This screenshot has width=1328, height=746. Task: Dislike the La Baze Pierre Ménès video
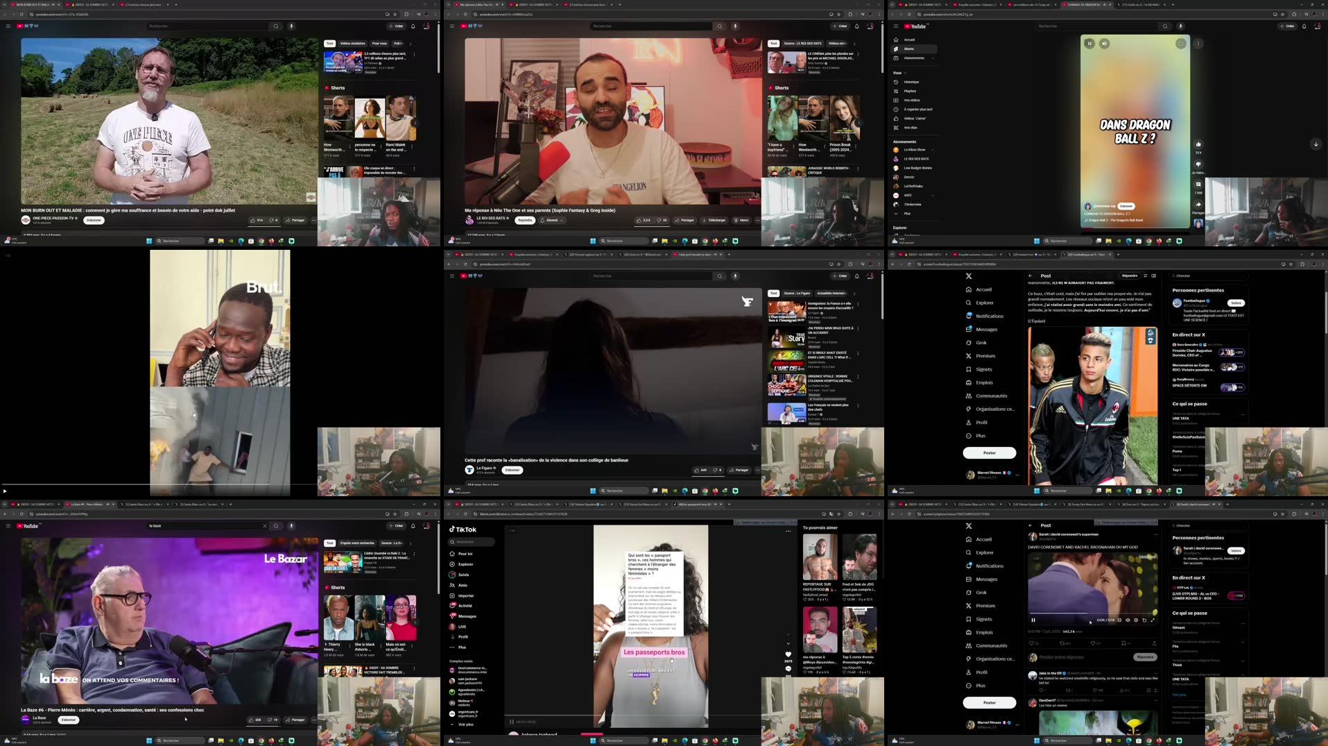click(273, 720)
